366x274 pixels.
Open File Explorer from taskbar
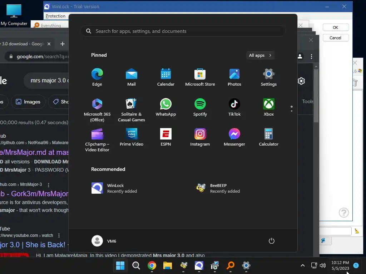click(x=167, y=265)
